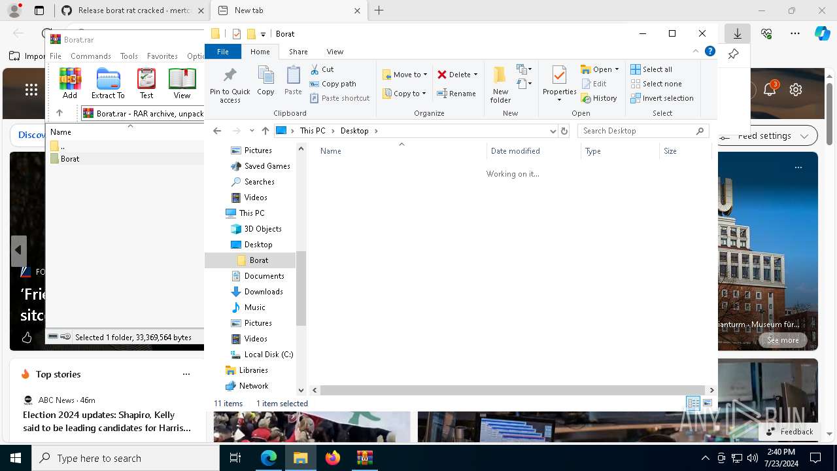Open the address bar history dropdown

click(553, 131)
